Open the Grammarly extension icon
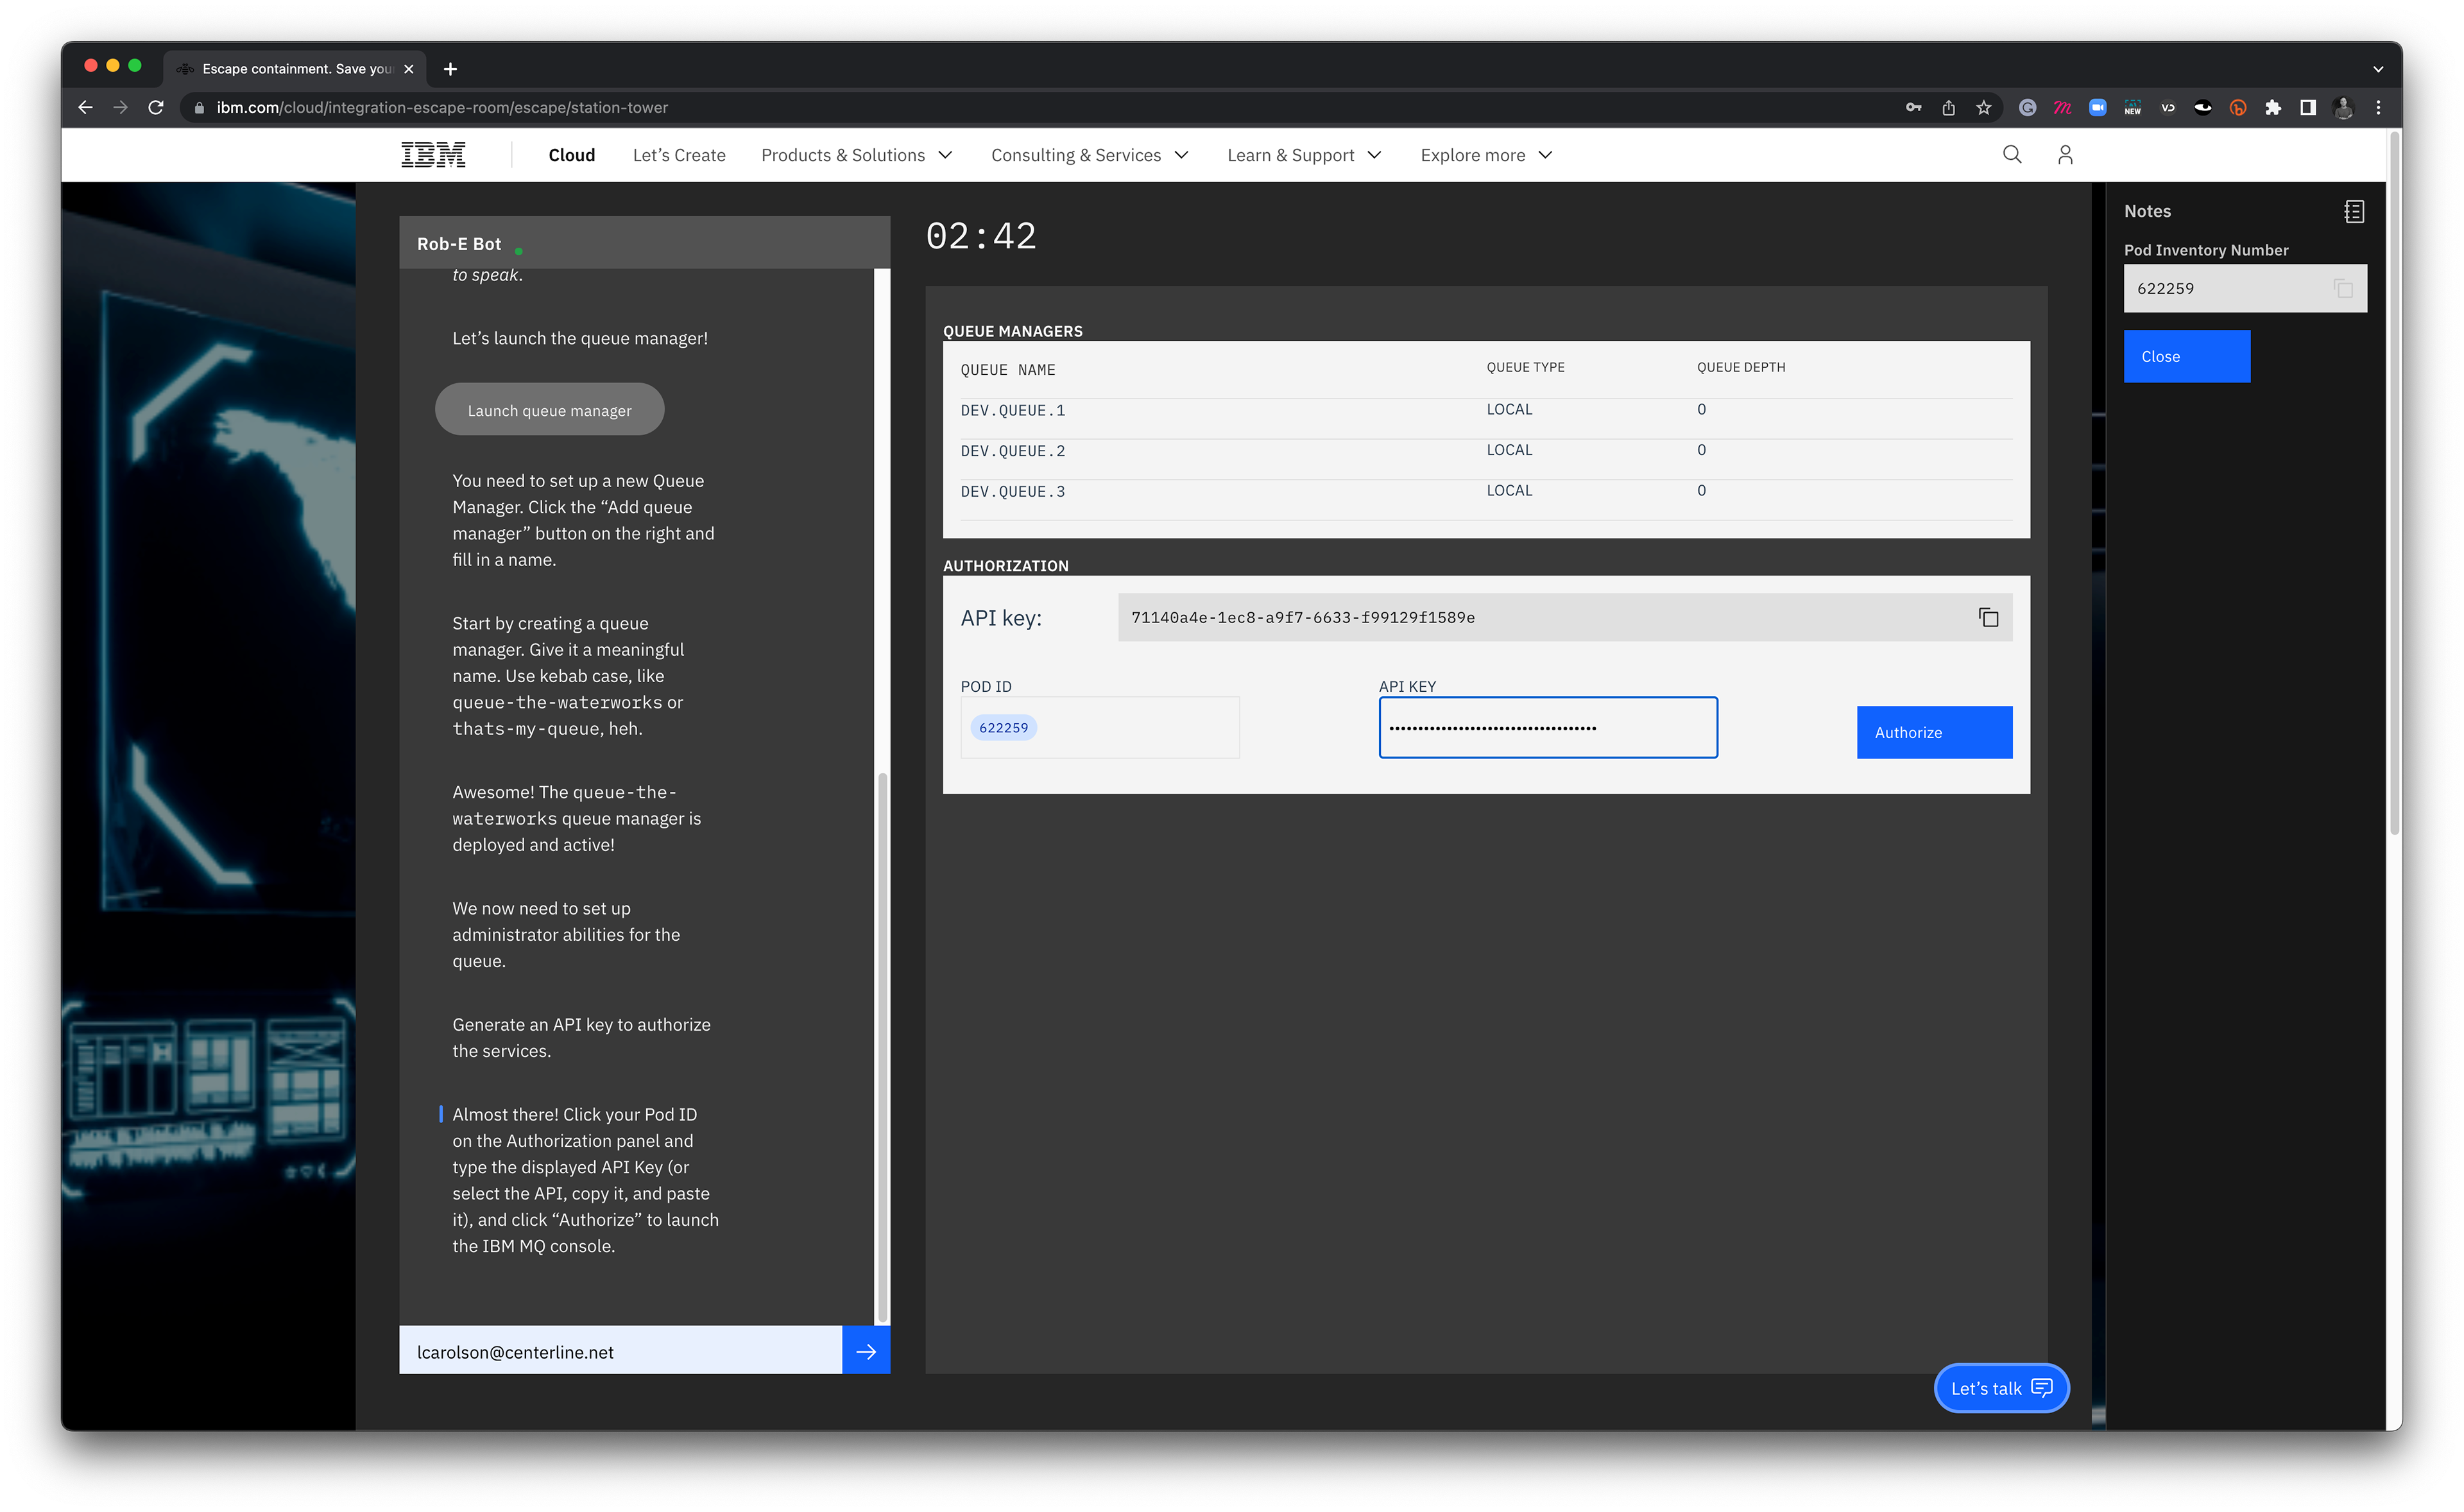 point(2027,108)
